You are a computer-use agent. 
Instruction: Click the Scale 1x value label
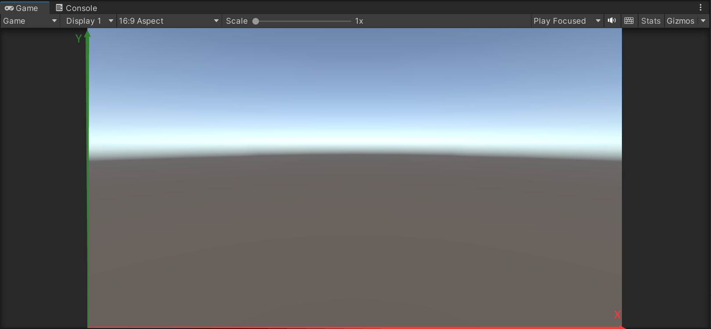pyautogui.click(x=359, y=21)
